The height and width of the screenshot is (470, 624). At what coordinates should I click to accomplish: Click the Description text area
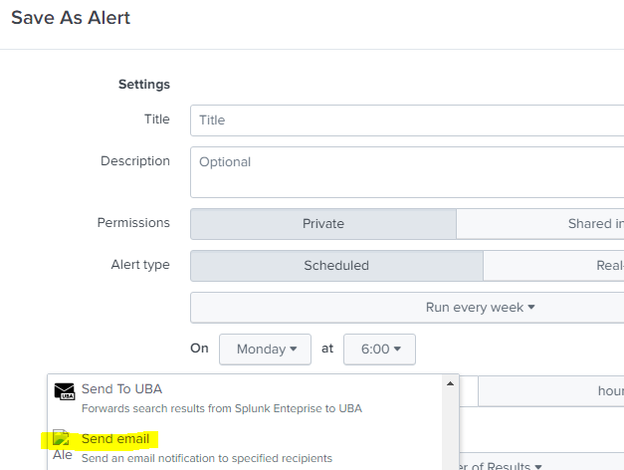coord(406,172)
